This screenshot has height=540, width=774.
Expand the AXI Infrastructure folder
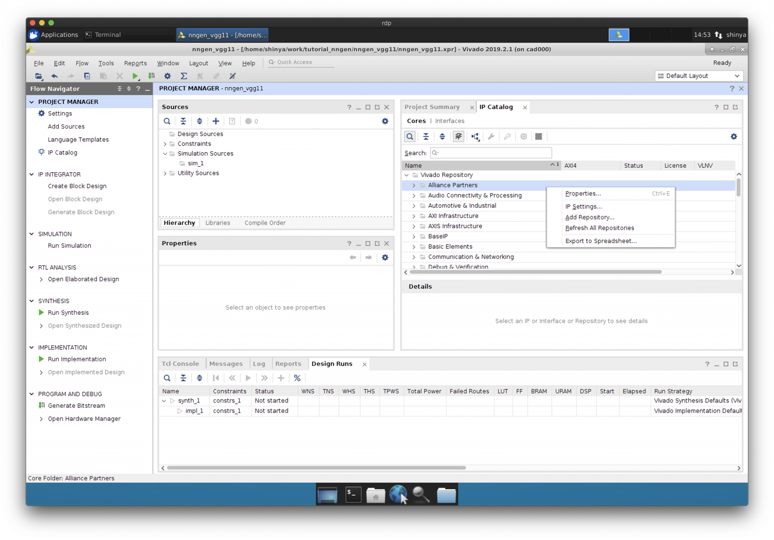[x=414, y=216]
